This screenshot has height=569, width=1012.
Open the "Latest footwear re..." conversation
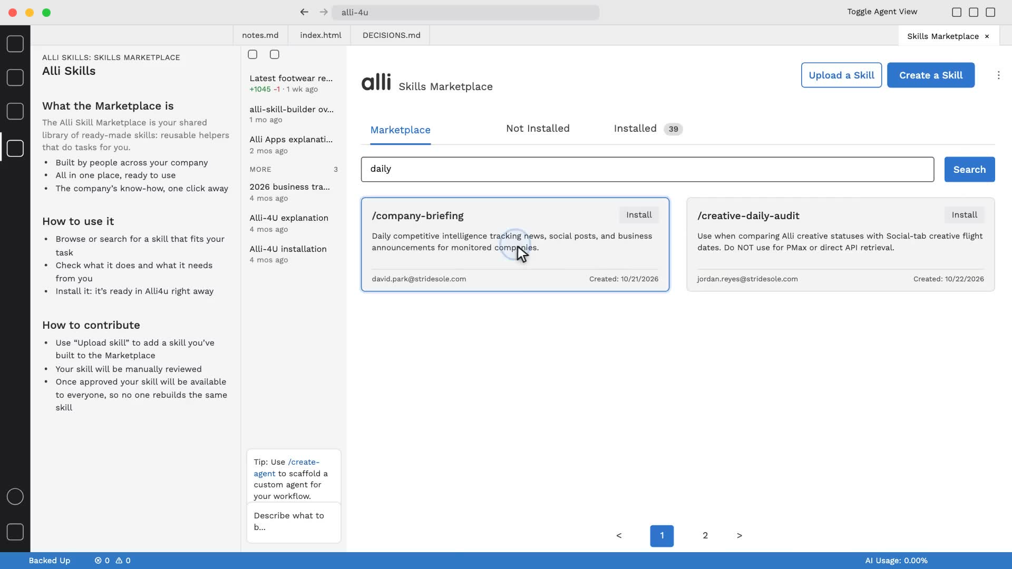pyautogui.click(x=293, y=83)
